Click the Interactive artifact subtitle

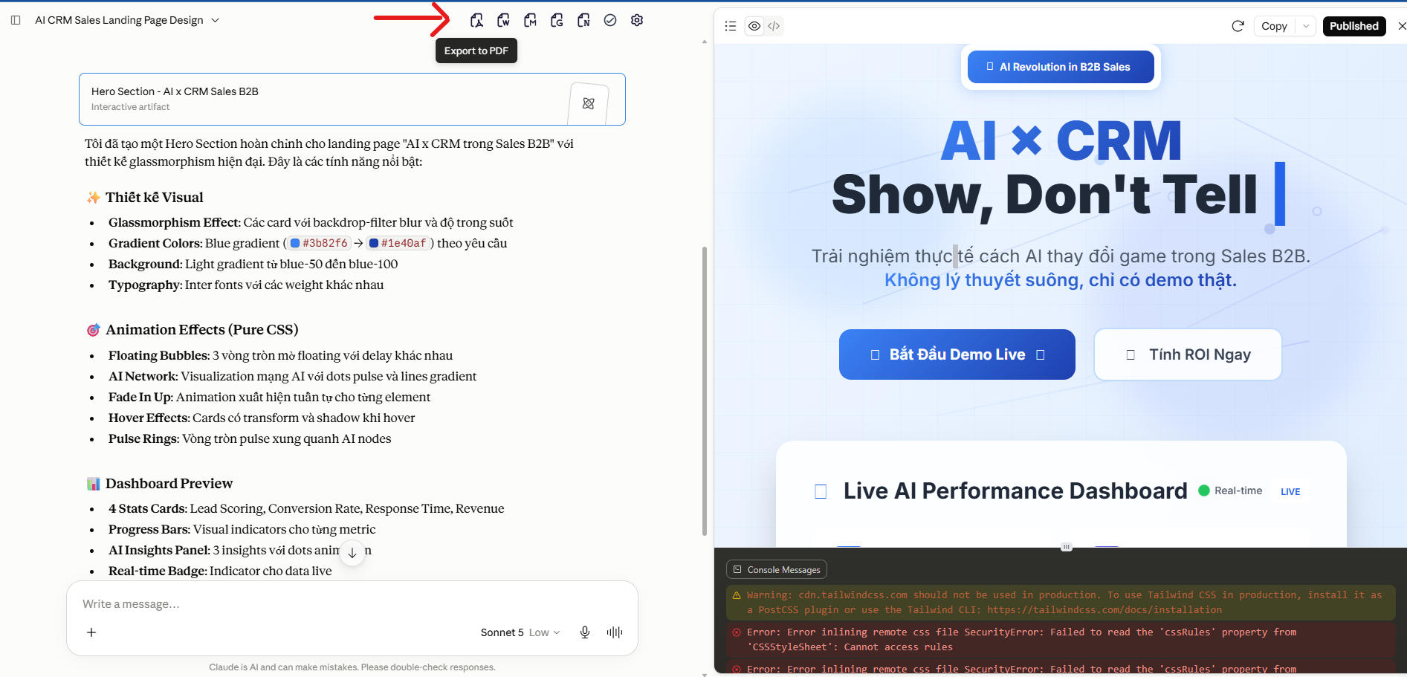pos(130,107)
